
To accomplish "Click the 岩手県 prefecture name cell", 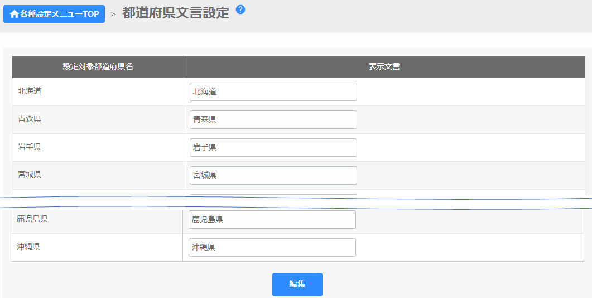I will pyautogui.click(x=30, y=147).
